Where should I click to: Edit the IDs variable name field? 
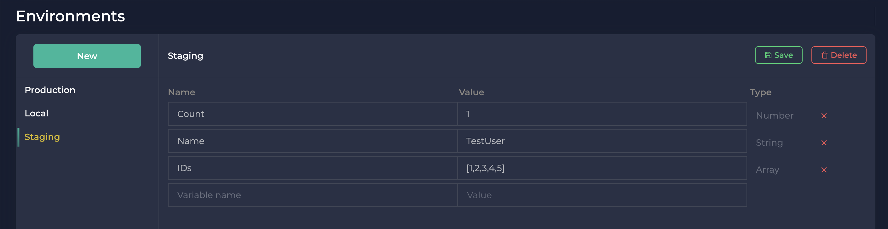pos(312,168)
